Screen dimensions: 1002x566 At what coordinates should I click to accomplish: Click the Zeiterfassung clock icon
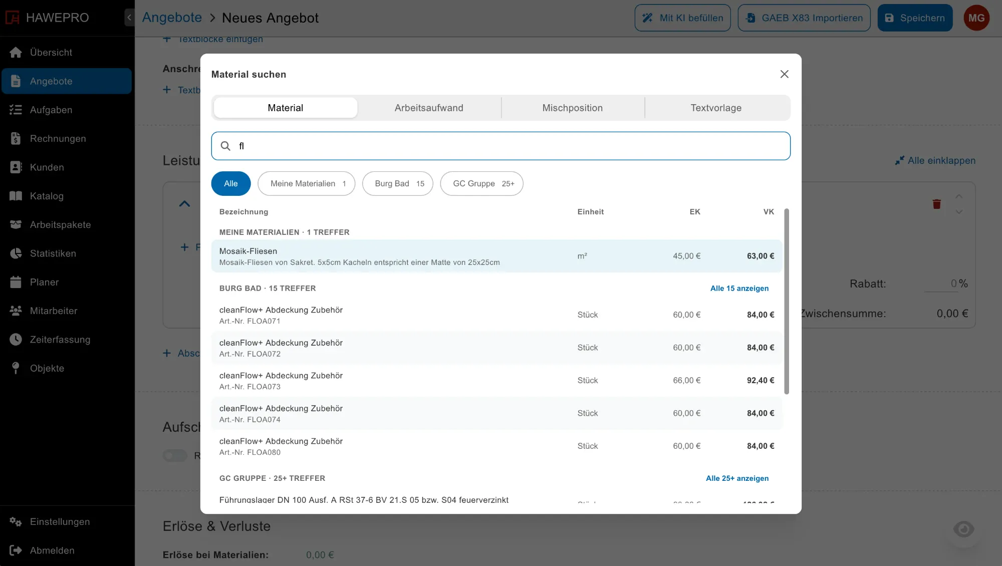click(16, 340)
